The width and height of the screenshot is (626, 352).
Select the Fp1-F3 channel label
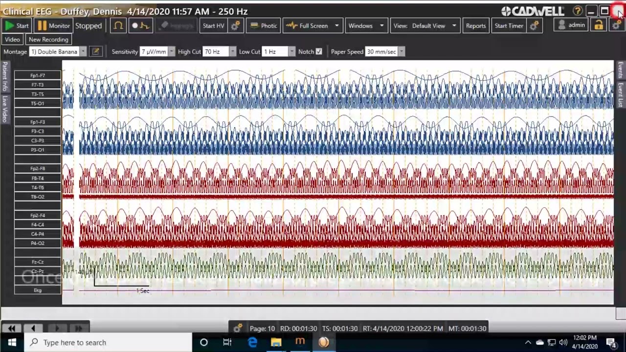click(x=38, y=122)
